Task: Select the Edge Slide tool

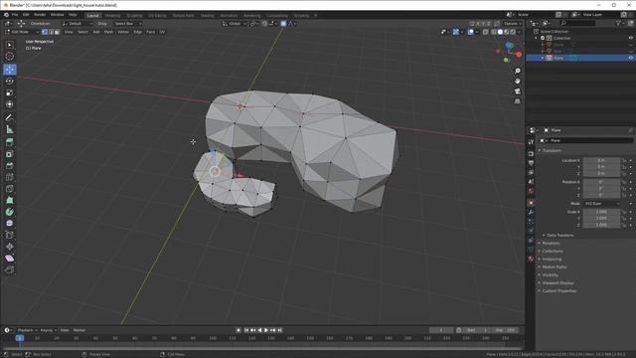Action: pyautogui.click(x=10, y=235)
